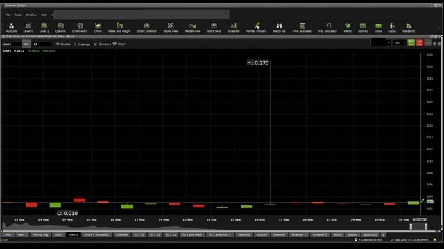The width and height of the screenshot is (444, 249).
Task: Open the Go to icon
Action: pyautogui.click(x=392, y=28)
